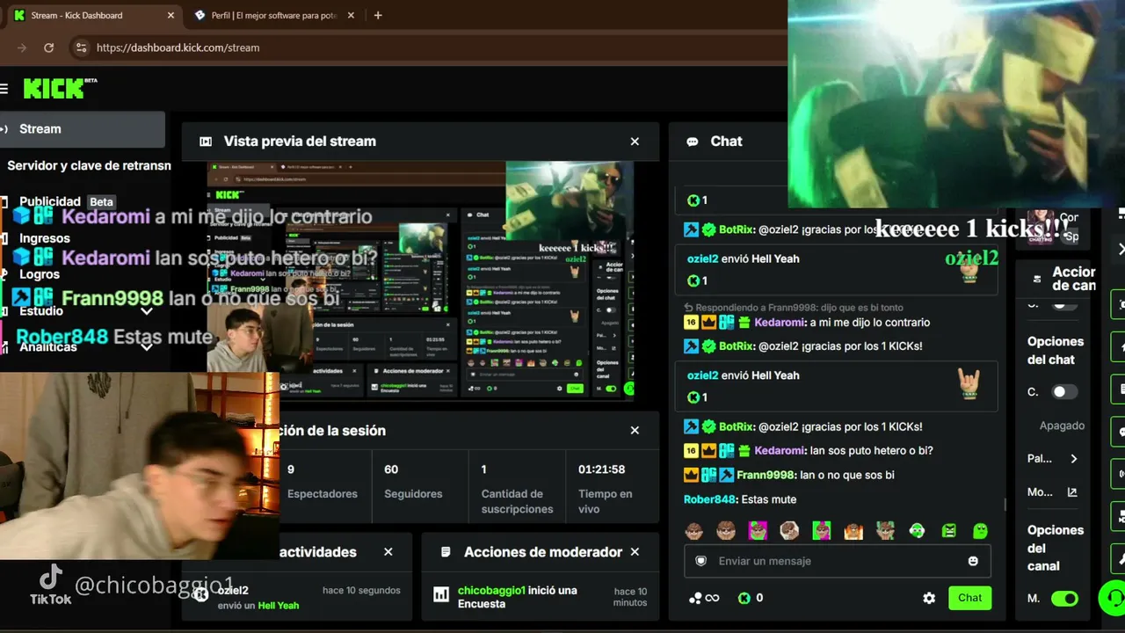This screenshot has width=1125, height=633.
Task: Open a new browser tab
Action: 378,15
